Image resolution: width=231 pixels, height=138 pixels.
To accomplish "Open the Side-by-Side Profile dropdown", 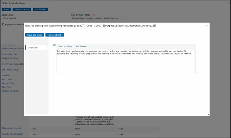I will point(127,18).
